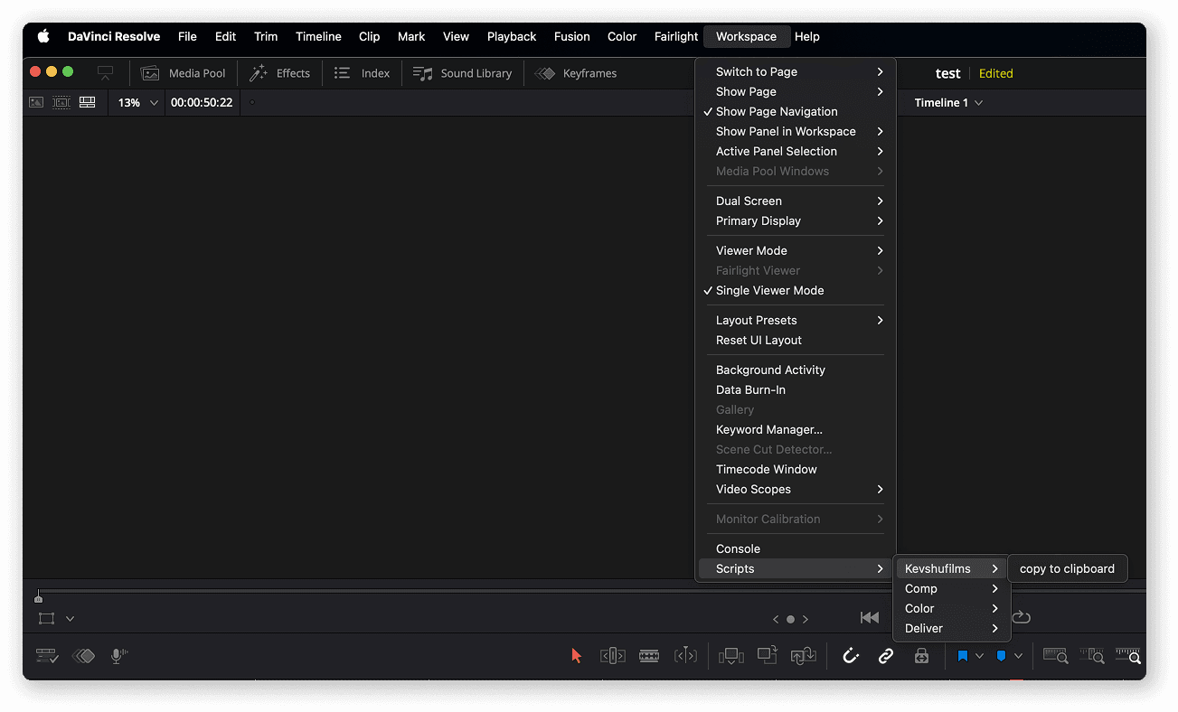Viewport: 1178px width, 712px height.
Task: Click the 00:00:50:22 timecode field
Action: tap(202, 102)
